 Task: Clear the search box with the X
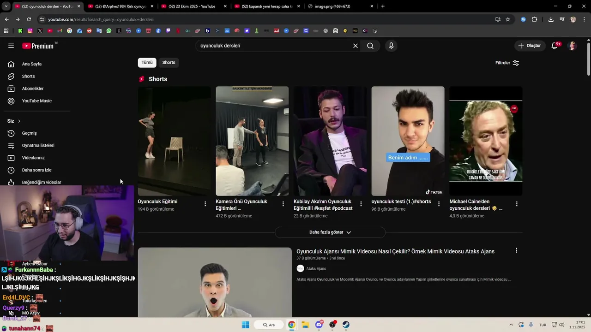click(x=356, y=46)
